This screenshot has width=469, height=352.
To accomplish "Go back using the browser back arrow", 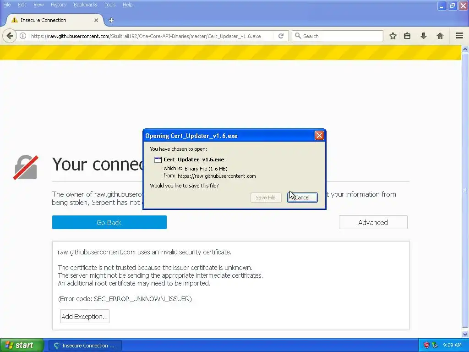I will pyautogui.click(x=10, y=36).
